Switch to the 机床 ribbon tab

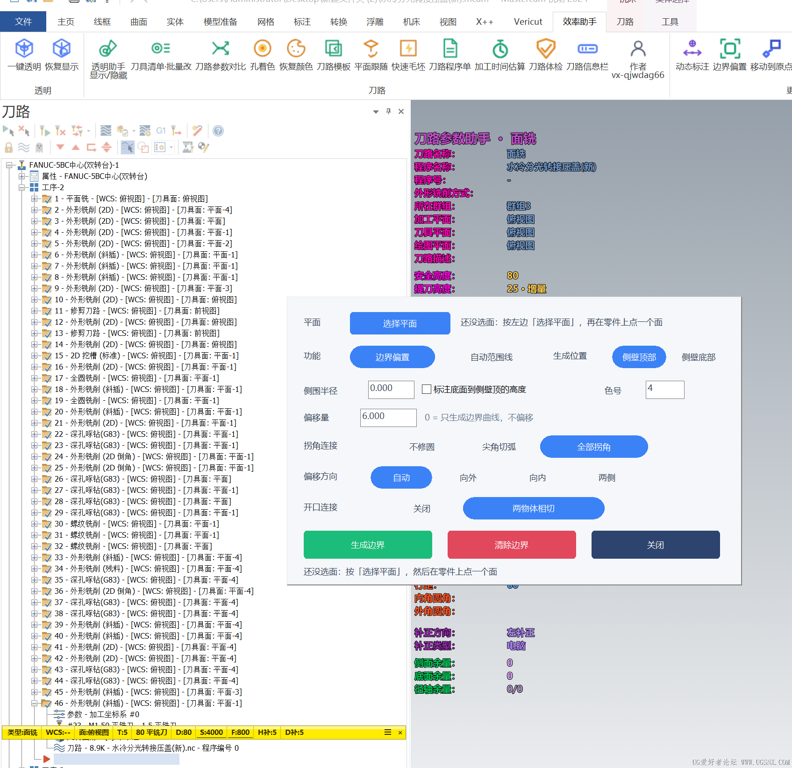[x=412, y=21]
